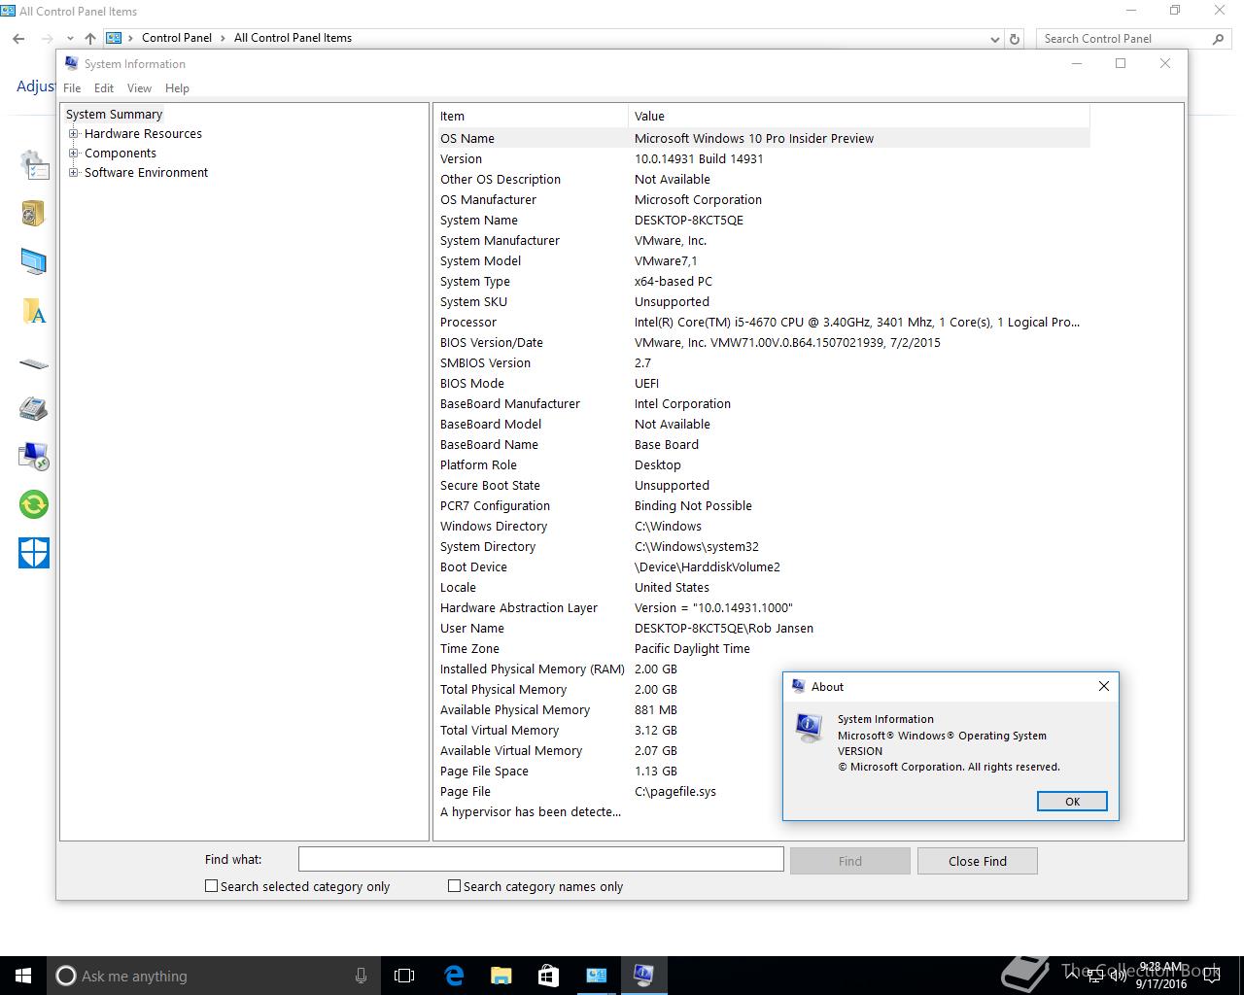Click green sync icon in Control Panel
This screenshot has height=995, width=1244.
click(33, 504)
